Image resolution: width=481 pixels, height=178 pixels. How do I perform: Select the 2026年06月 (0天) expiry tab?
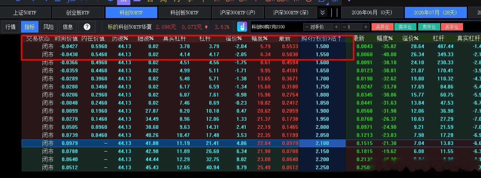tap(372, 12)
